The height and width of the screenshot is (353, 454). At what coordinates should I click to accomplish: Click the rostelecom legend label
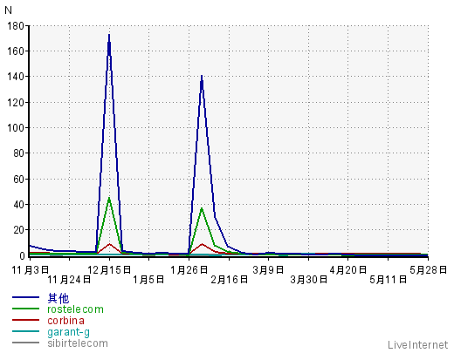coord(75,309)
